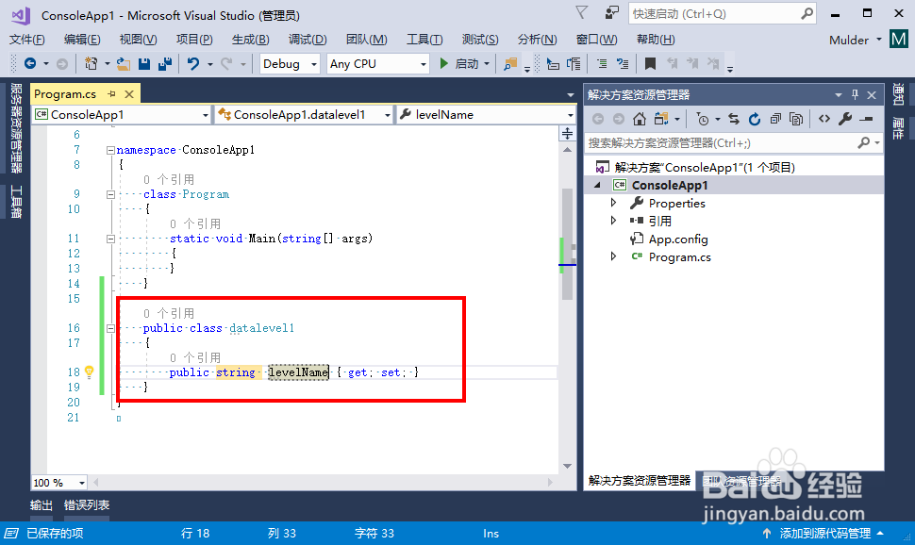The height and width of the screenshot is (545, 915).
Task: Click the feedback icon beside Quick Launch
Action: coord(611,13)
